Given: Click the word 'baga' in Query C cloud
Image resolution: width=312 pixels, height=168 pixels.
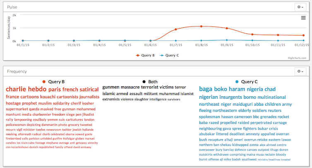Looking at the screenshot, I should (x=206, y=89).
